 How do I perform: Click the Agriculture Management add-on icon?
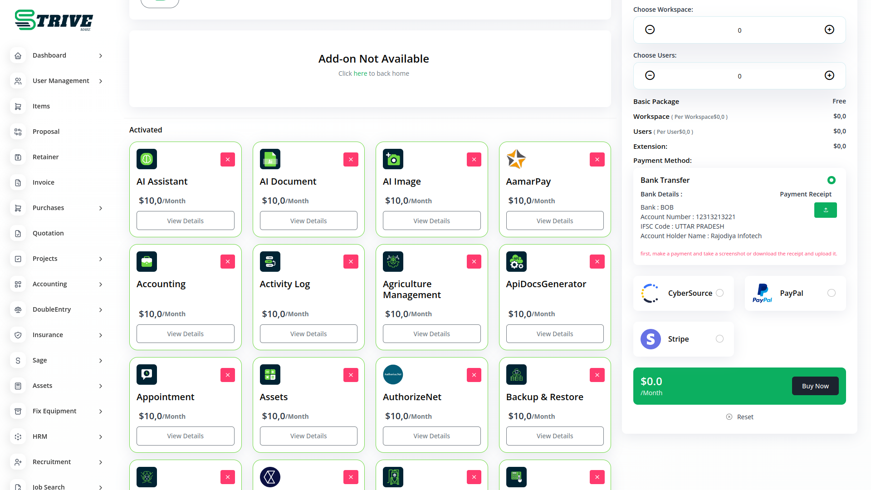click(x=393, y=262)
